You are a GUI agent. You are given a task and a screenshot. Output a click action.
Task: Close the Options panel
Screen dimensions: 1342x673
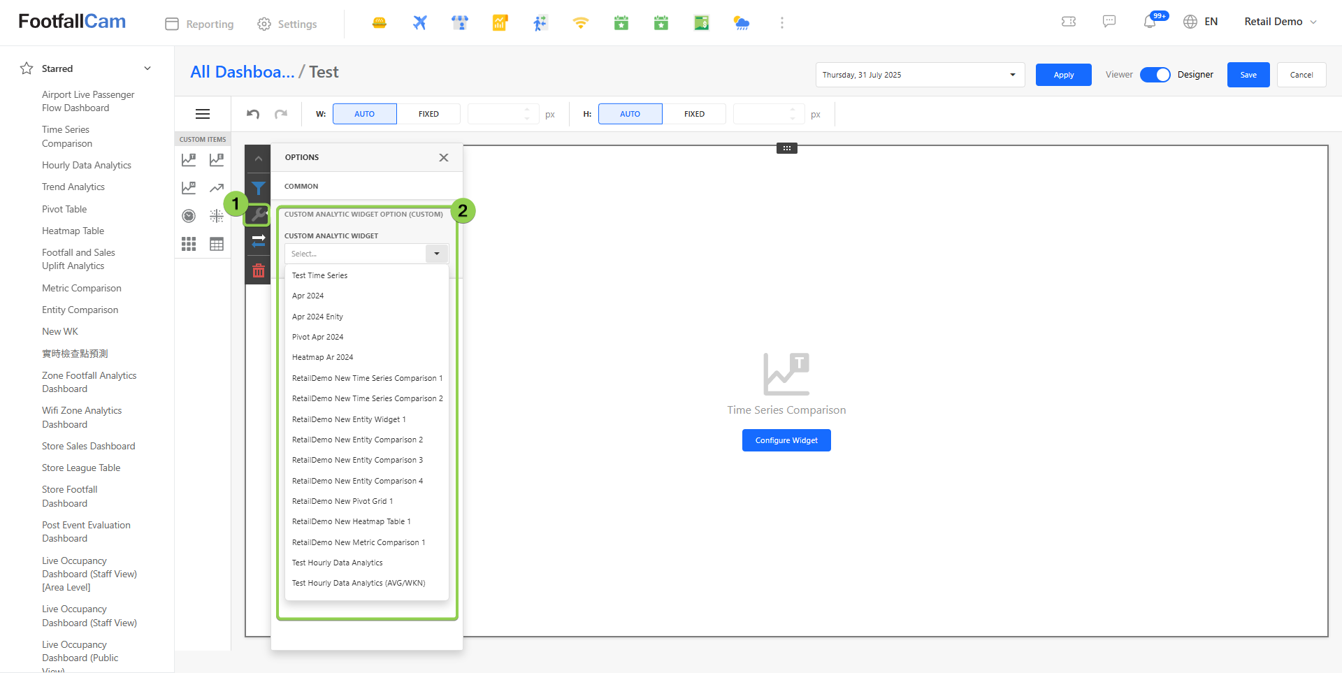point(443,158)
